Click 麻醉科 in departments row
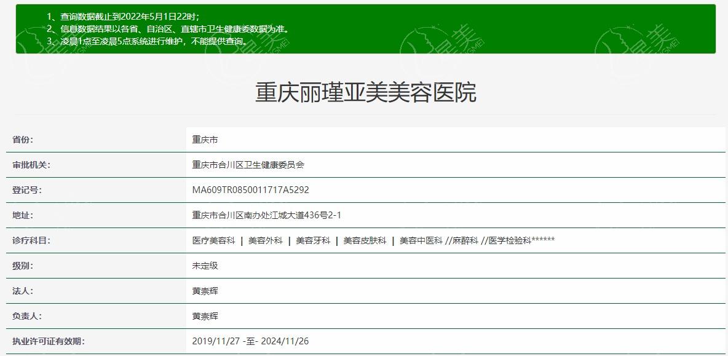 465,240
